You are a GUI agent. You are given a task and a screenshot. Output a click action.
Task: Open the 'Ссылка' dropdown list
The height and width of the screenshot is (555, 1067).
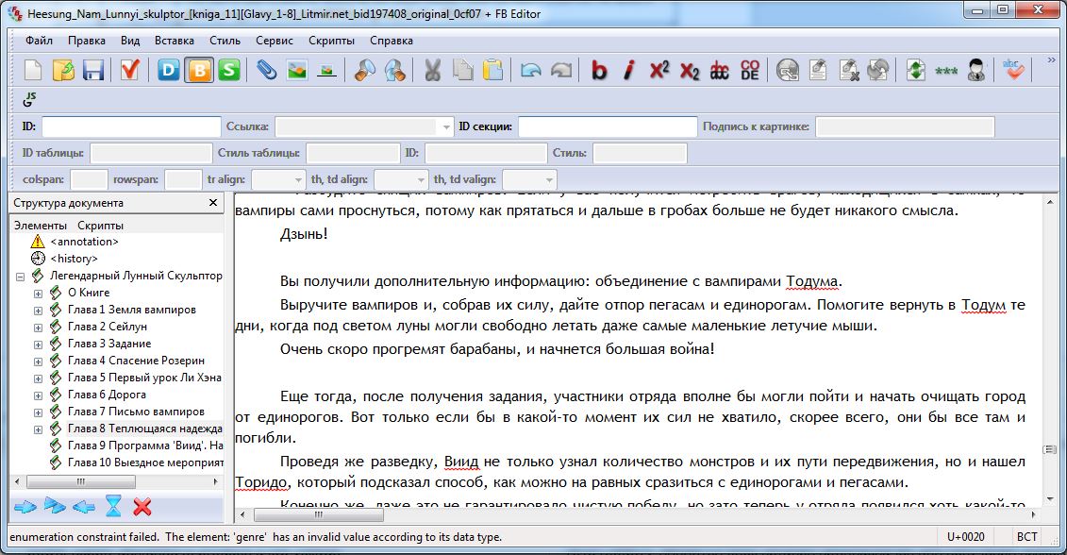click(x=446, y=126)
